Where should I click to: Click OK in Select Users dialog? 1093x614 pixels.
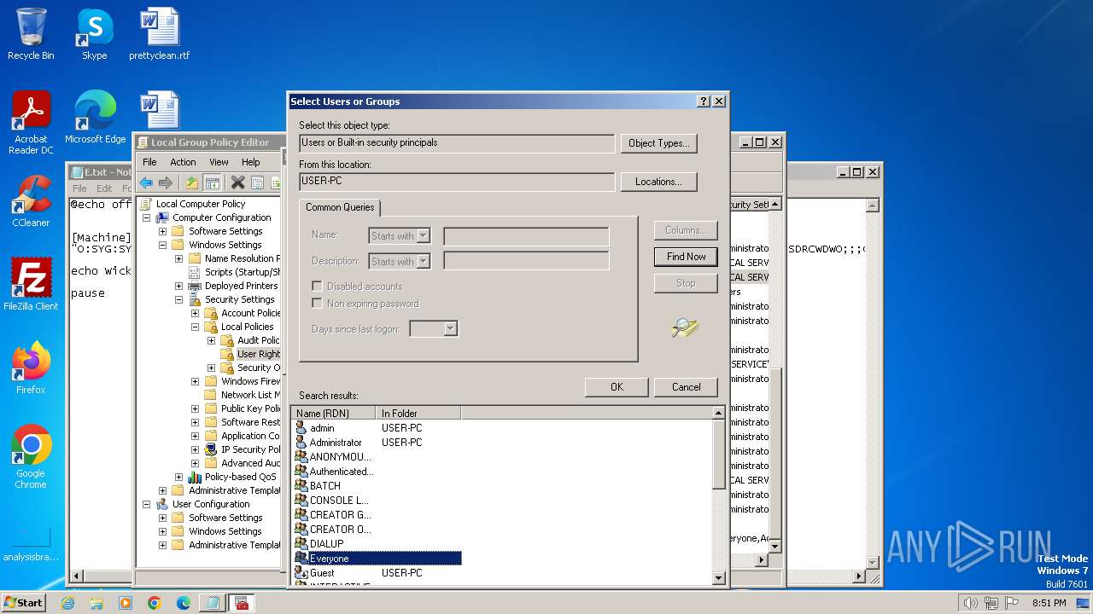[617, 387]
